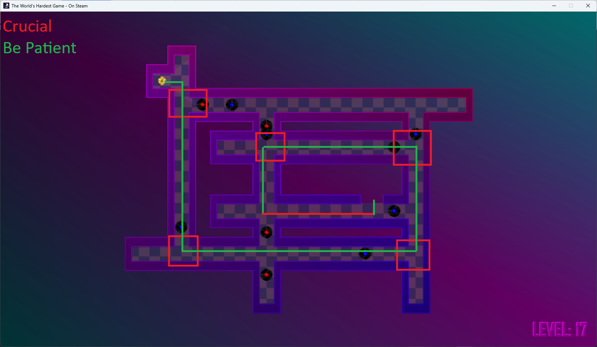The height and width of the screenshot is (347, 597).
Task: Click the "LEVEL: 17" indicator text
Action: [559, 330]
